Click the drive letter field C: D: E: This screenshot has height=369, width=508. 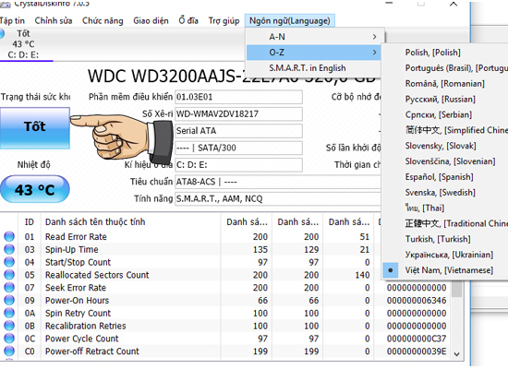click(x=239, y=165)
